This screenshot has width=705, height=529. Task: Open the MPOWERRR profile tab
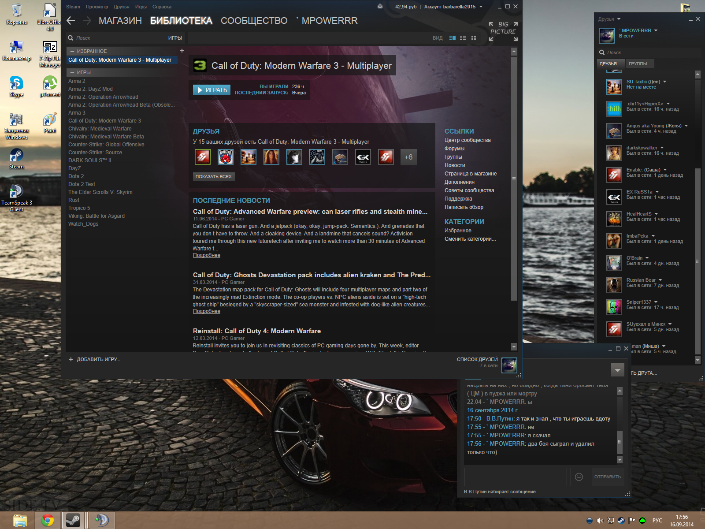(327, 21)
